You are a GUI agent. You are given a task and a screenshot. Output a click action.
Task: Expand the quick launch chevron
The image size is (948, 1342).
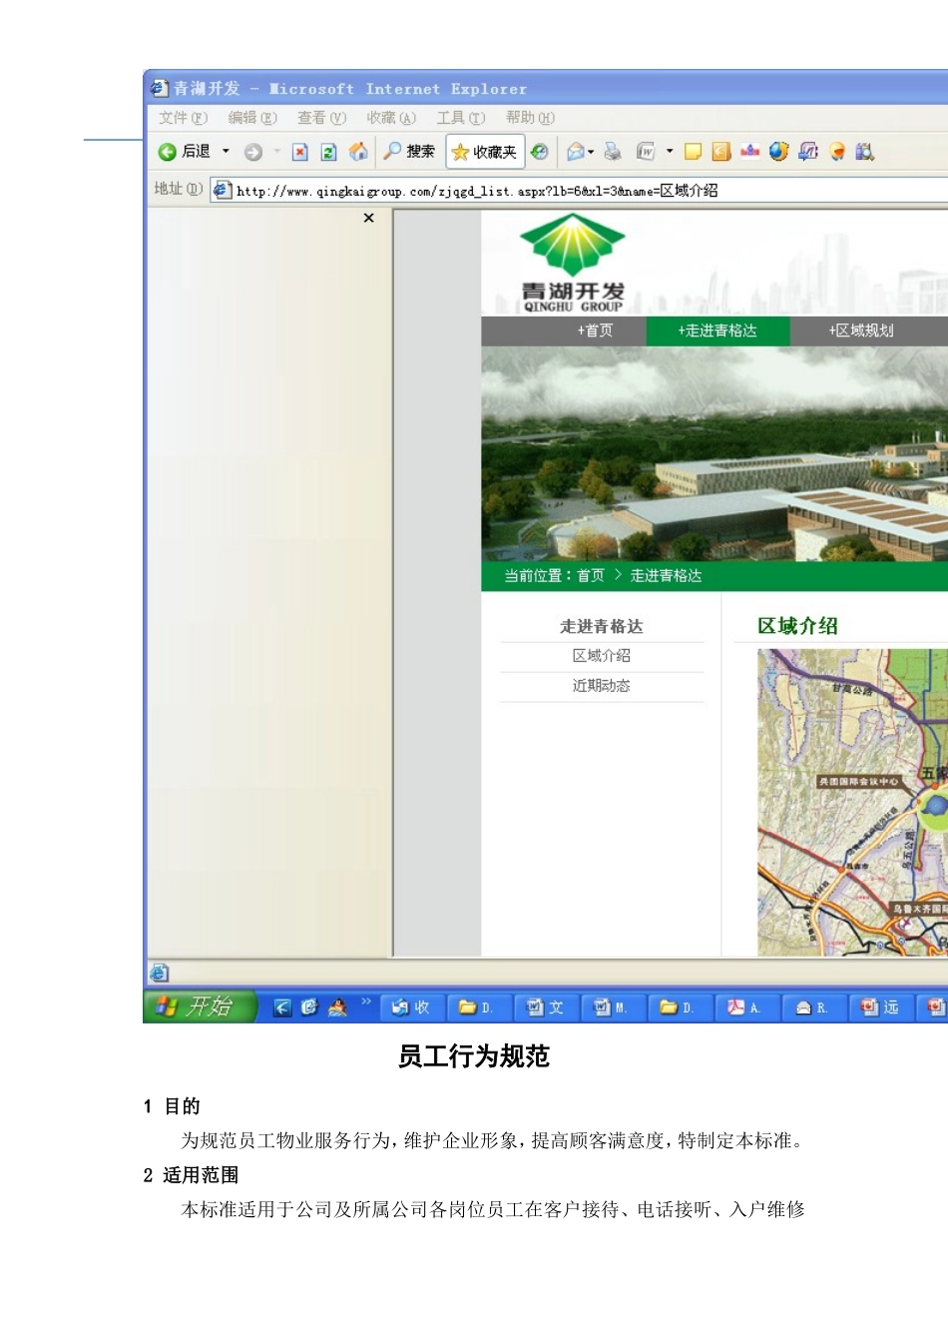coord(366,1002)
